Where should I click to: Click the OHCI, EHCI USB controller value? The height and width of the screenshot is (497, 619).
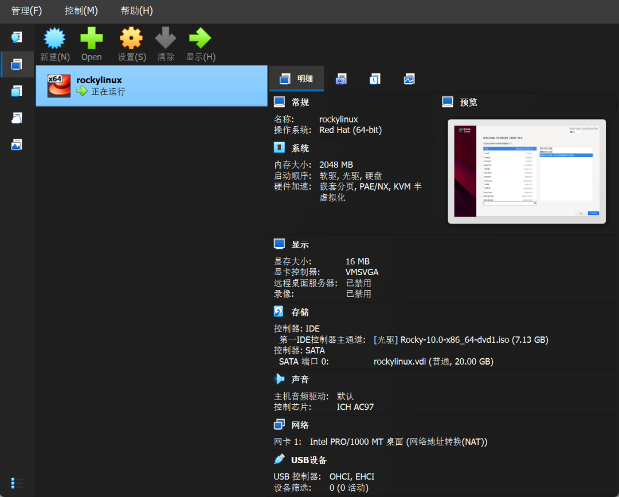click(x=352, y=477)
